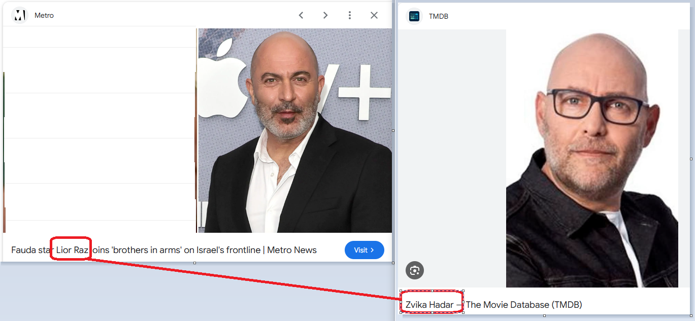Open the three-dot more options menu
This screenshot has width=695, height=321.
(350, 15)
